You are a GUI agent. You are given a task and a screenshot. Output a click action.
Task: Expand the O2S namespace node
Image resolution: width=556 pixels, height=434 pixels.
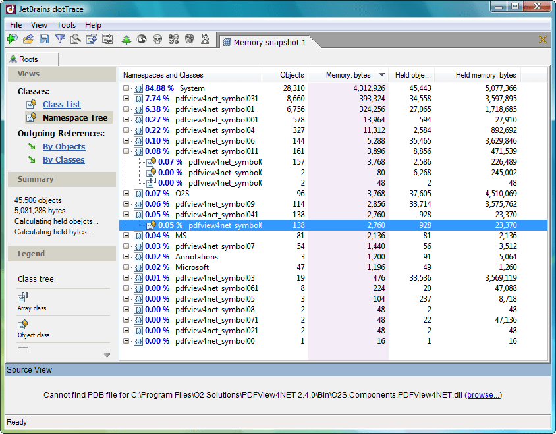point(126,194)
